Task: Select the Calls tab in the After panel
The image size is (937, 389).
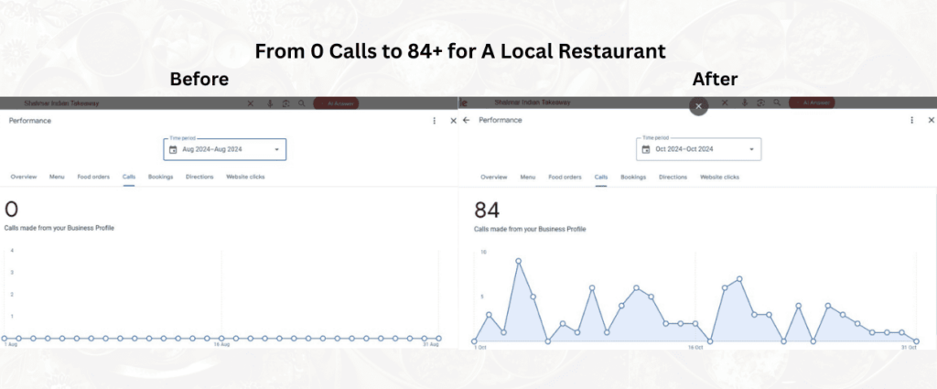Action: [601, 177]
